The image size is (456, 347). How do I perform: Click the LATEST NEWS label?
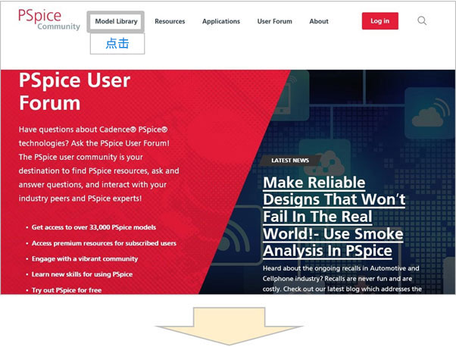(x=290, y=161)
